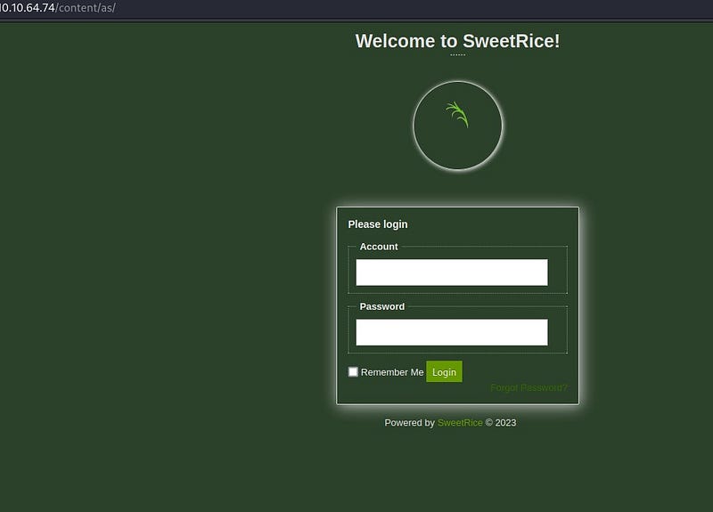Click the Remember Me label text
Screen dimensions: 713x512
(x=392, y=372)
